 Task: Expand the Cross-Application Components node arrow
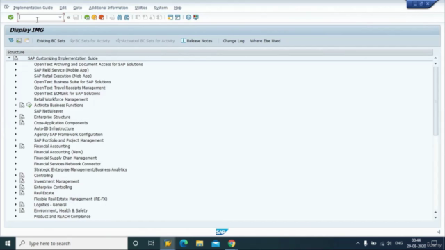pos(15,122)
